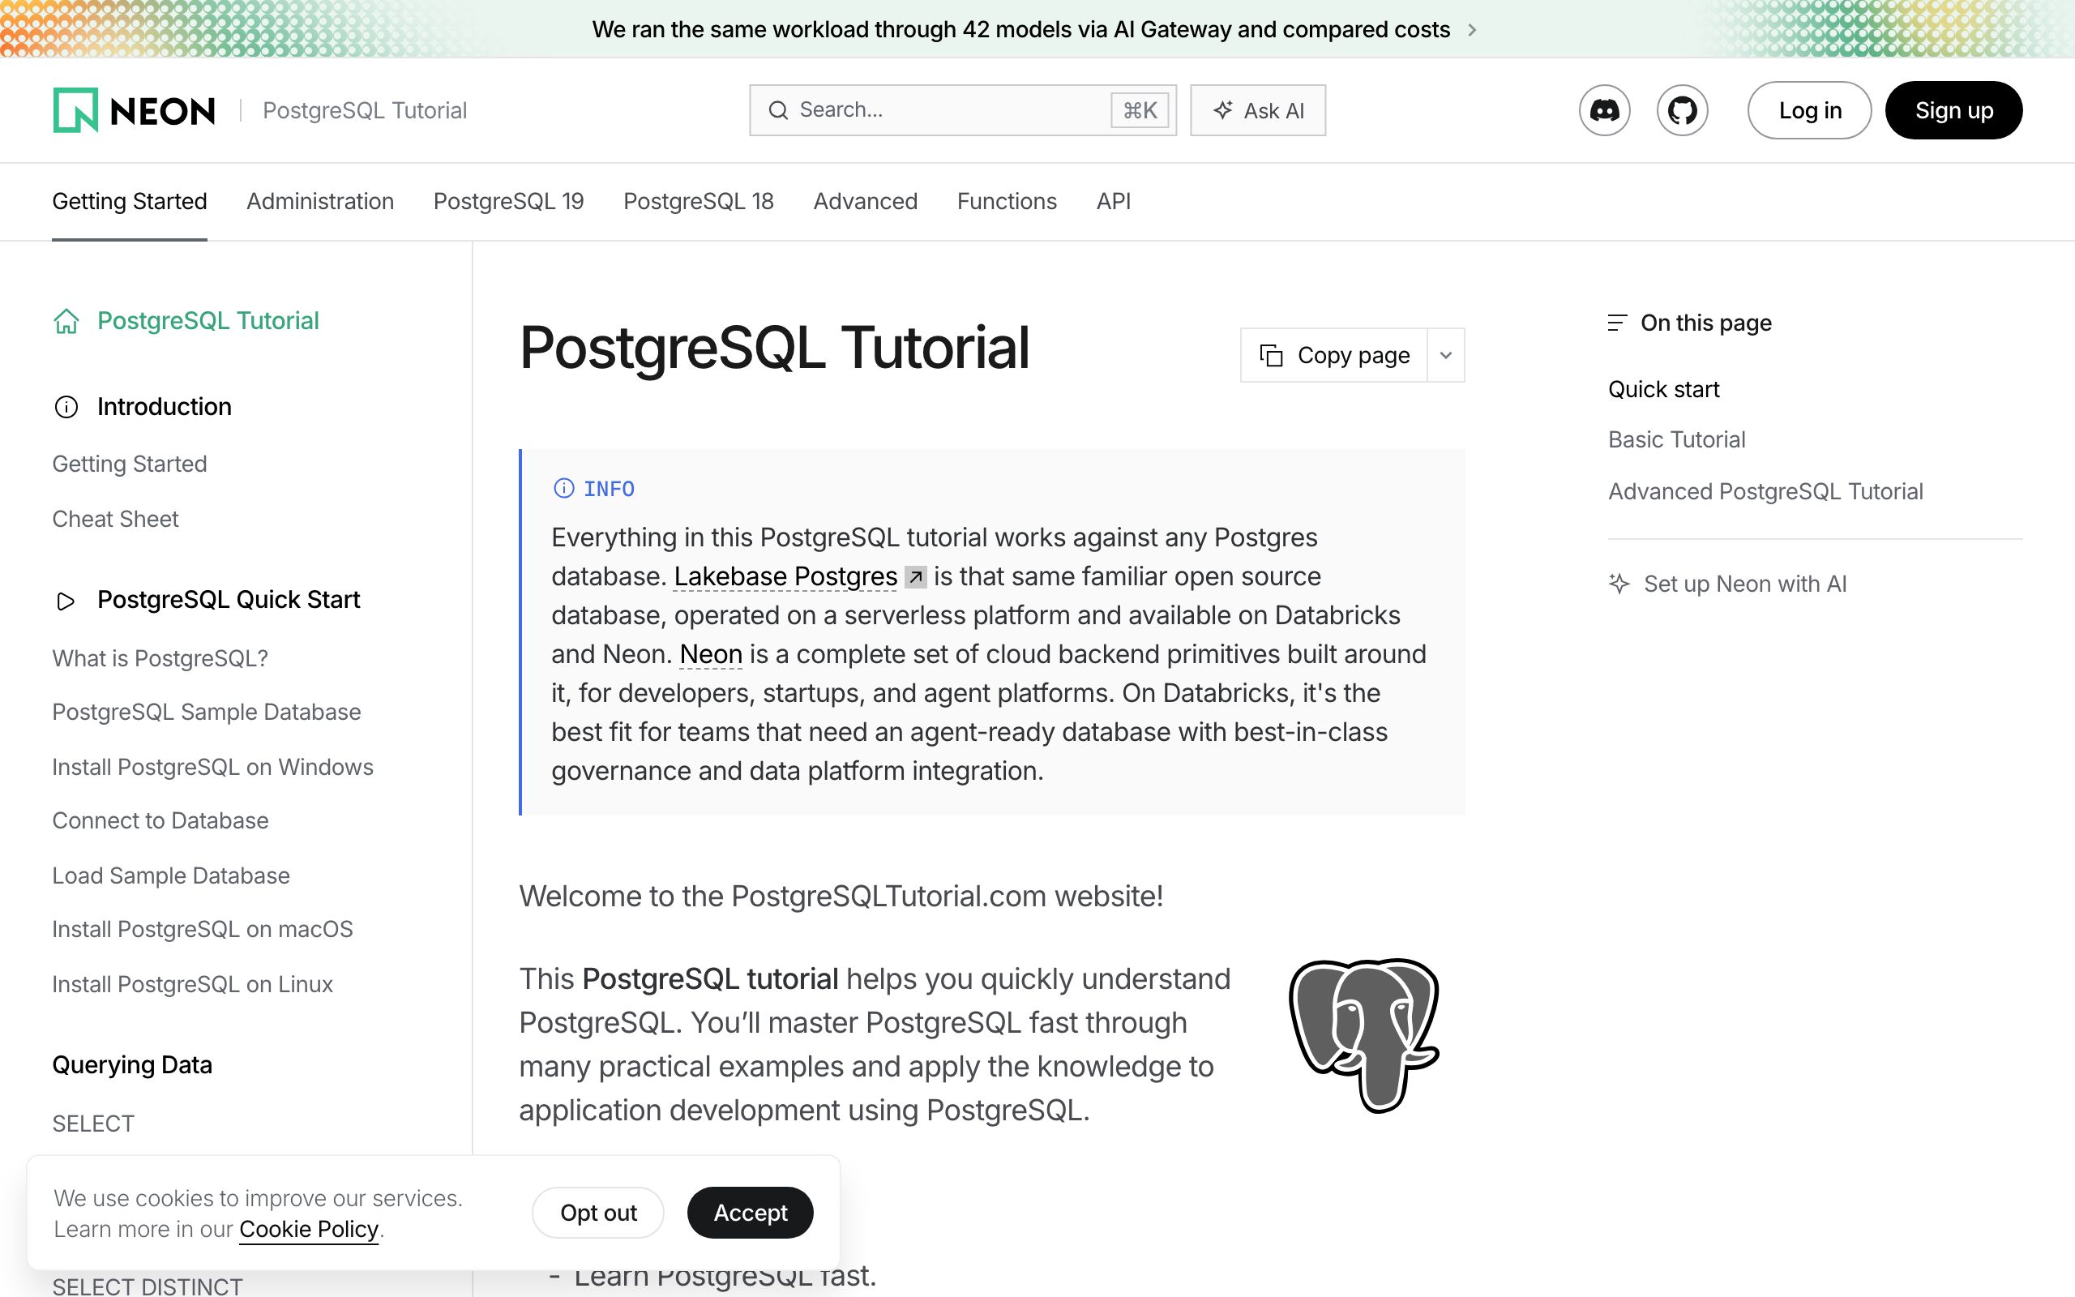
Task: Open Install PostgreSQL on Windows
Action: coord(212,767)
